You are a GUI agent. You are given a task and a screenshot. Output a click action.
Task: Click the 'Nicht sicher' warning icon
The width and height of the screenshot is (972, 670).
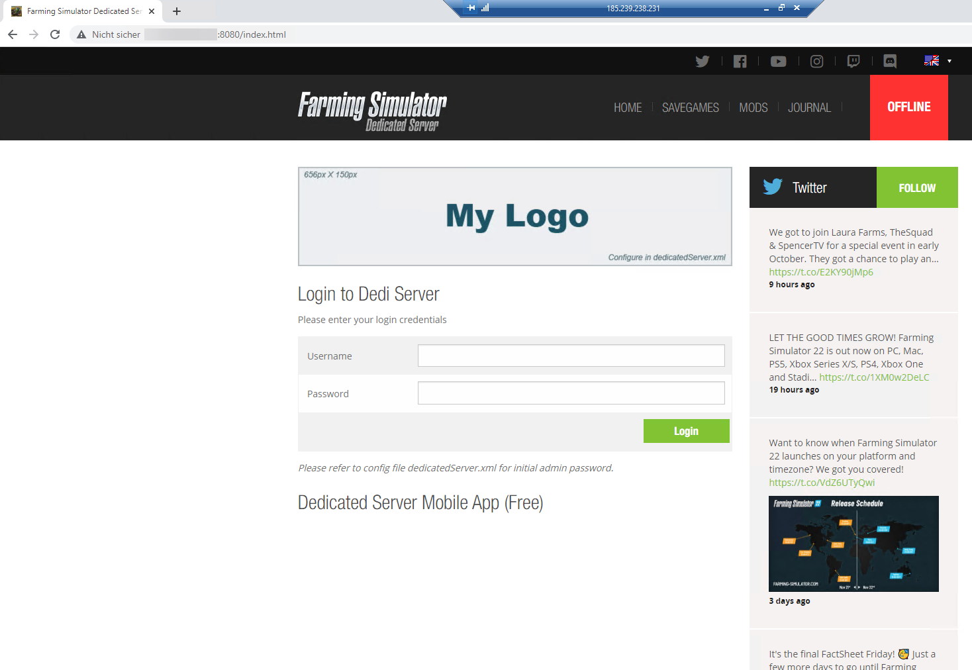(81, 34)
